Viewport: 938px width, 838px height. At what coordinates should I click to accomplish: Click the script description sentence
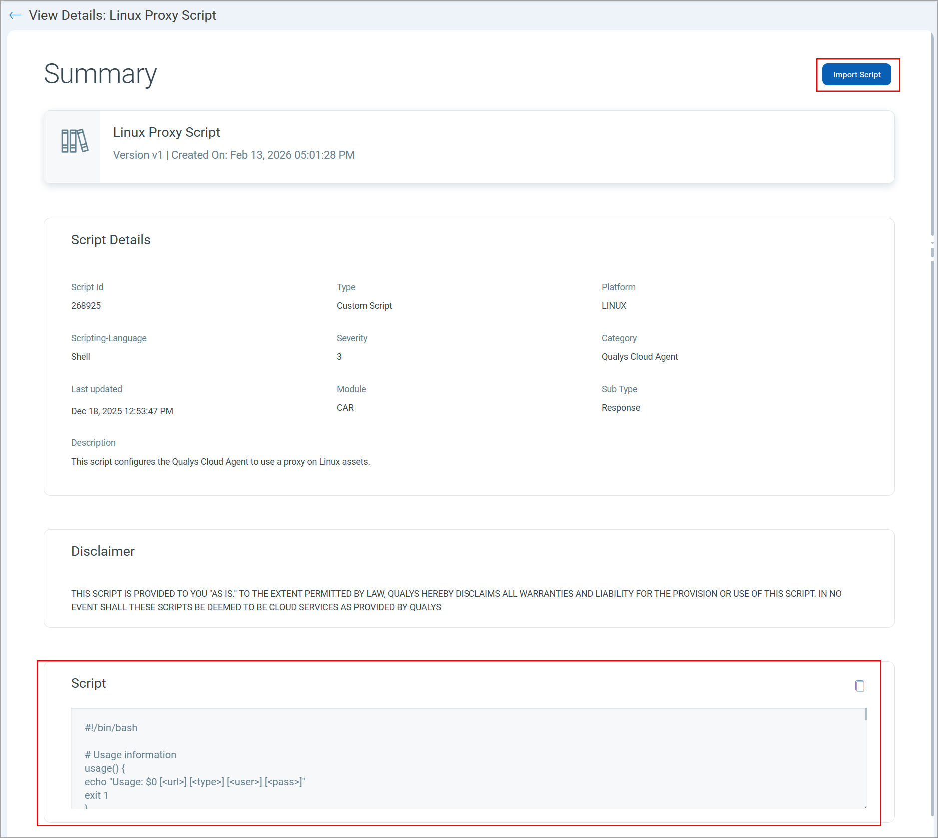(220, 462)
